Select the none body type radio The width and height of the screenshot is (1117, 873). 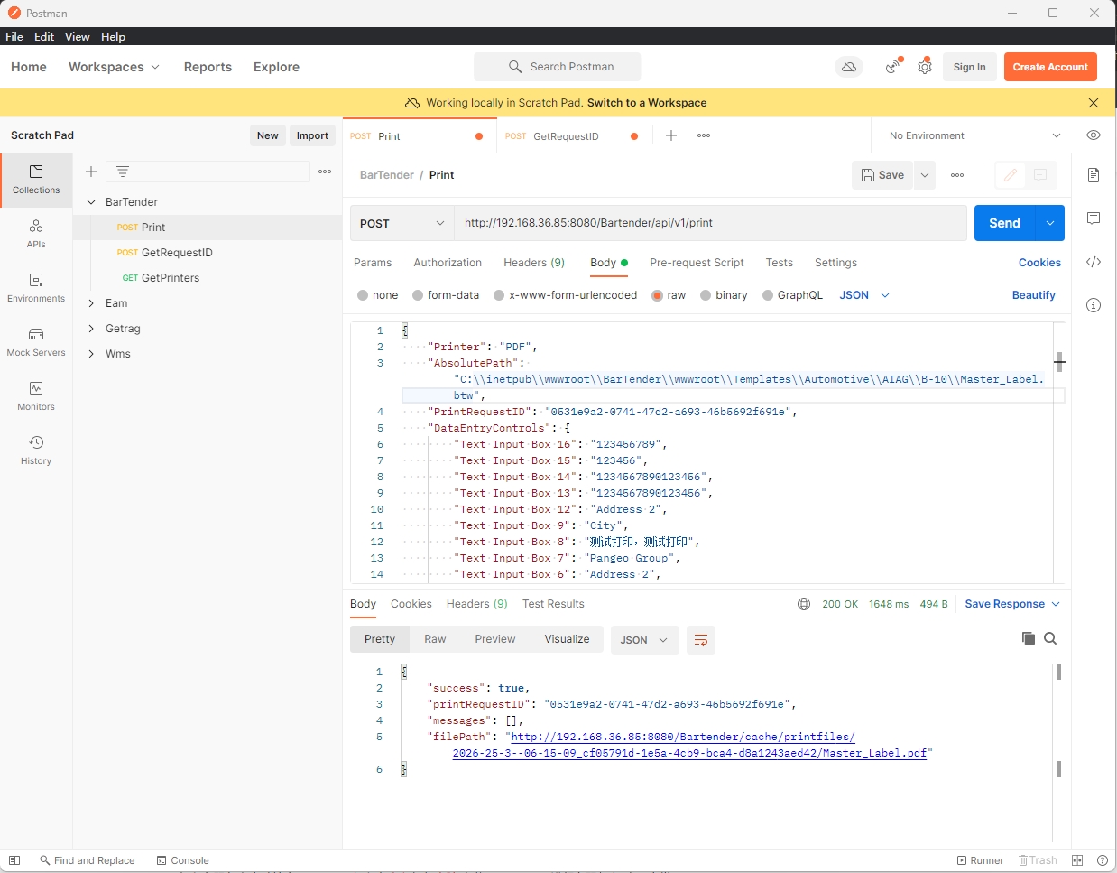click(x=363, y=295)
